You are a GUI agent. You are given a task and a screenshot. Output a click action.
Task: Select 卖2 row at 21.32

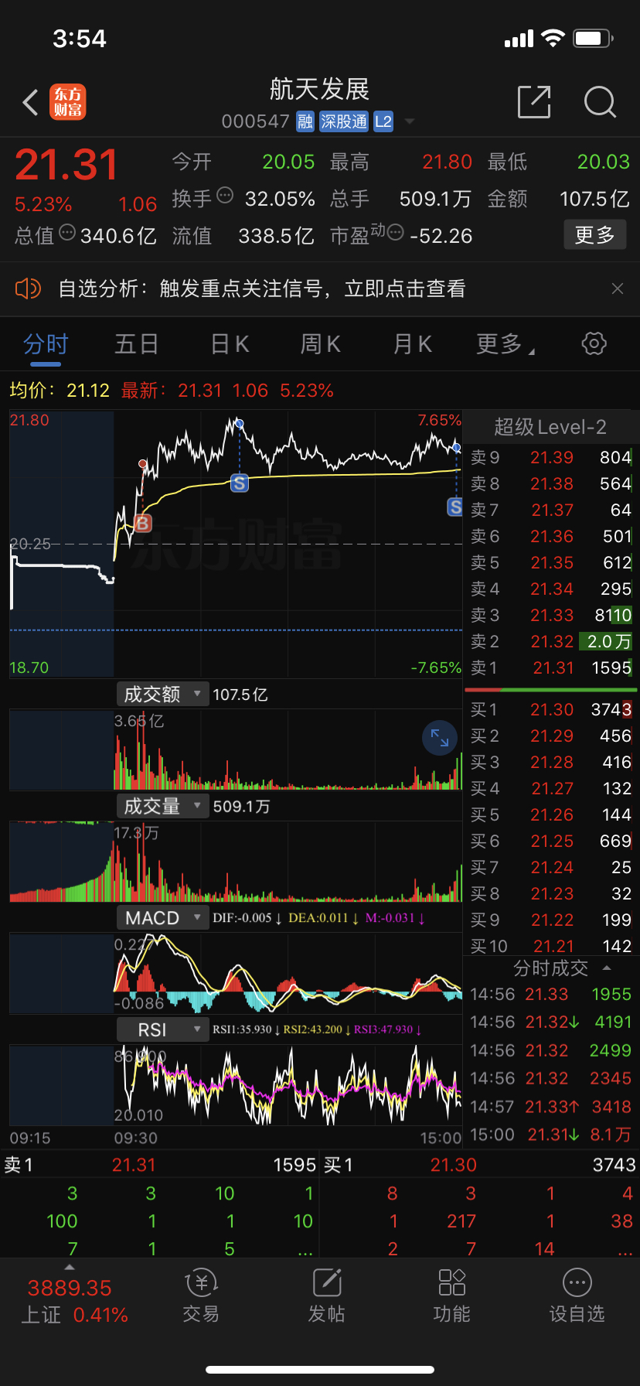tap(550, 641)
